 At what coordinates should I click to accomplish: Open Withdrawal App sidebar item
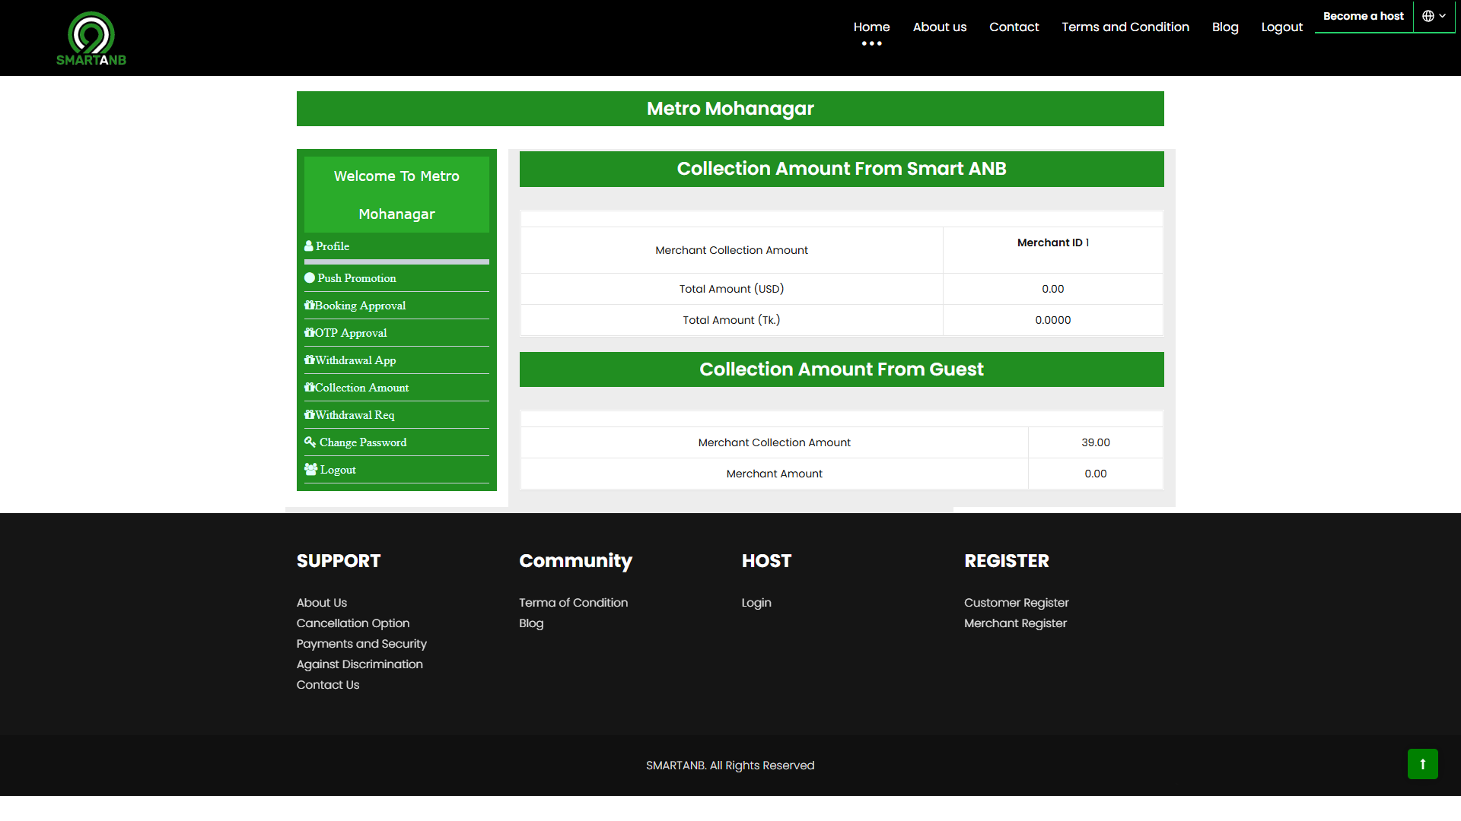coord(355,360)
